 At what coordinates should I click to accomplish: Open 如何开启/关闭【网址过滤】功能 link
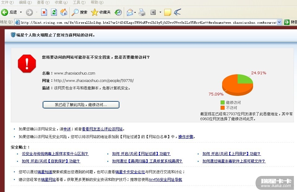pyautogui.click(x=141, y=154)
